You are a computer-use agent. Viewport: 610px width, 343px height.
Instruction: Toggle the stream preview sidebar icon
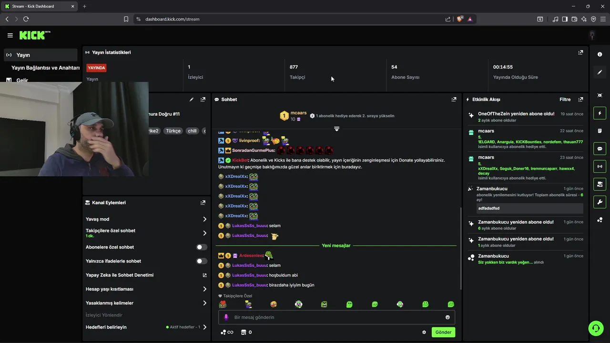point(600,184)
